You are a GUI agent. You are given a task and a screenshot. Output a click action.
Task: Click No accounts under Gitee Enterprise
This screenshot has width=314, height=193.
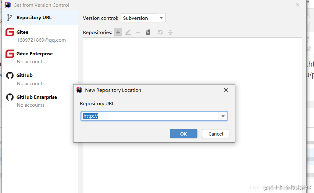tap(31, 62)
